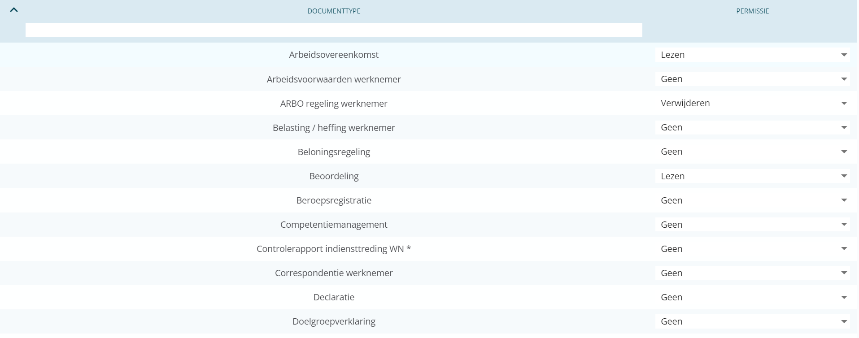Open the permission dropdown for Arbeidsvoorwaarden werknemer
This screenshot has height=338, width=859.
tap(752, 79)
